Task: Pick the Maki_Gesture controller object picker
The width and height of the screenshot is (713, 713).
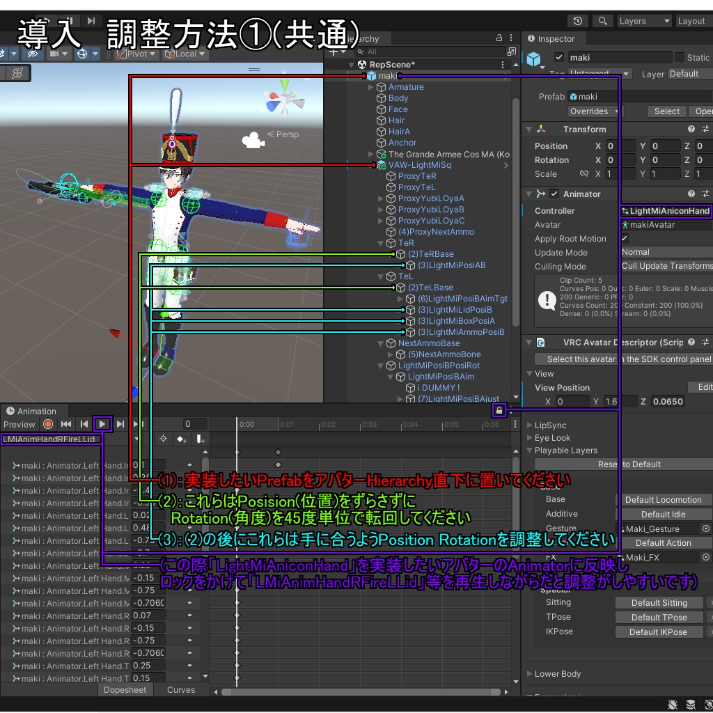Action: click(x=706, y=529)
